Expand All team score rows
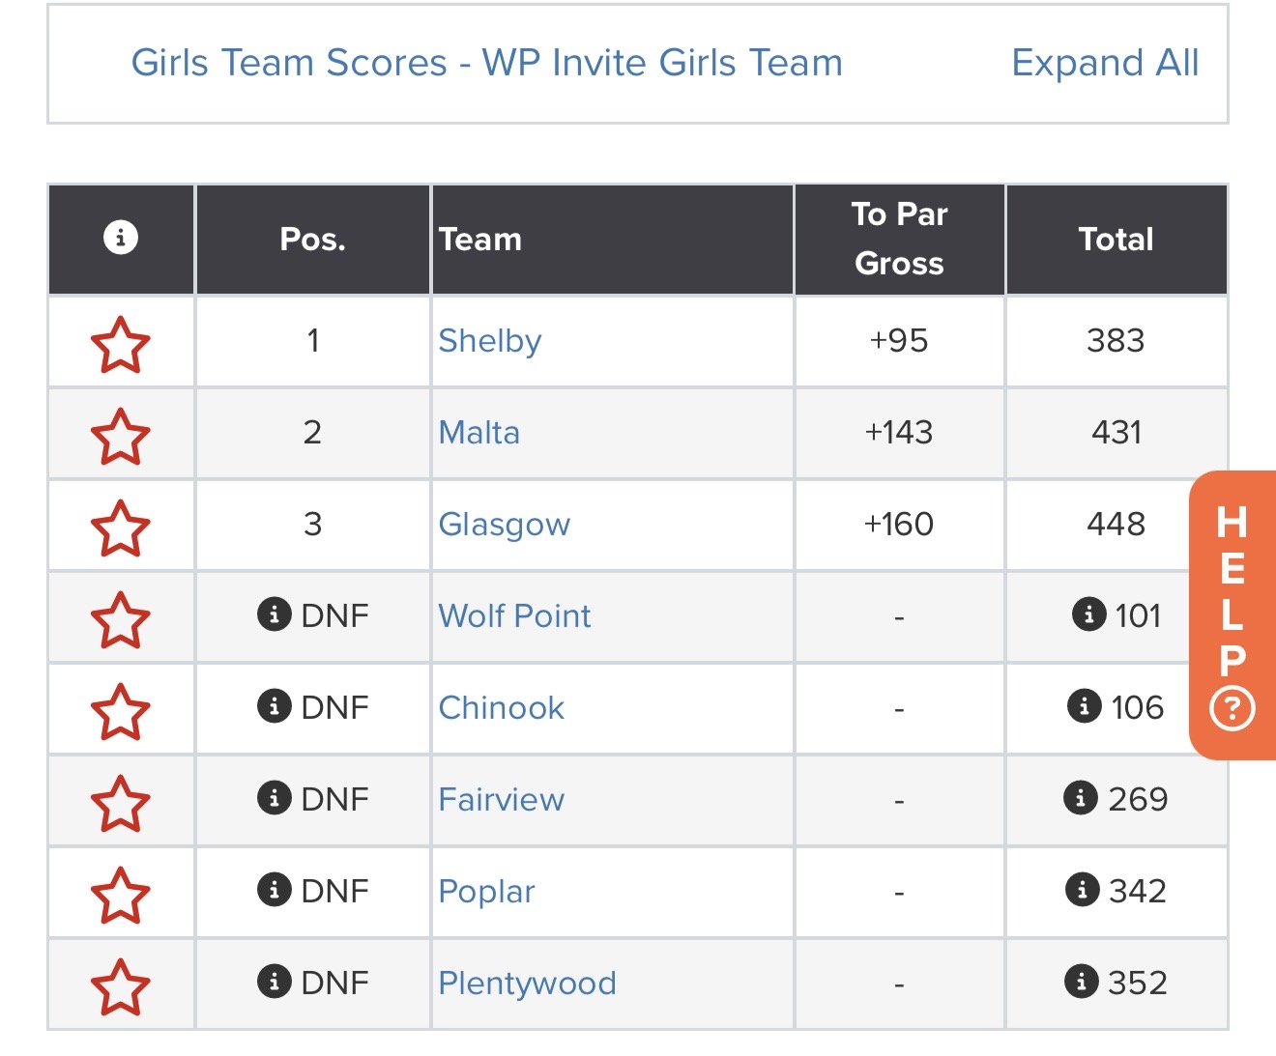This screenshot has height=1056, width=1276. pyautogui.click(x=1104, y=63)
